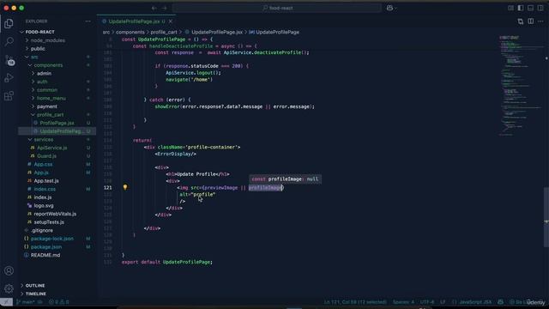Select the UpdateProfilePage.jsx editor tab

tap(136, 21)
